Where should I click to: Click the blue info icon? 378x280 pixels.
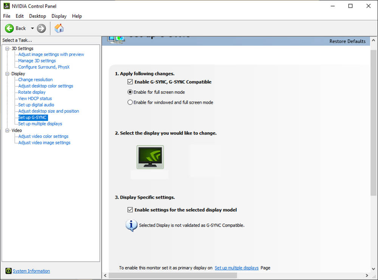[x=132, y=226]
